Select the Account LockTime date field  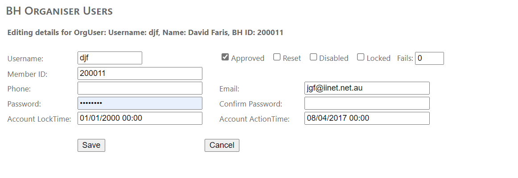(x=140, y=119)
